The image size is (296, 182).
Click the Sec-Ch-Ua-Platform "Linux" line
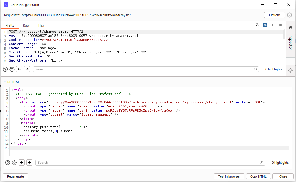37,60
